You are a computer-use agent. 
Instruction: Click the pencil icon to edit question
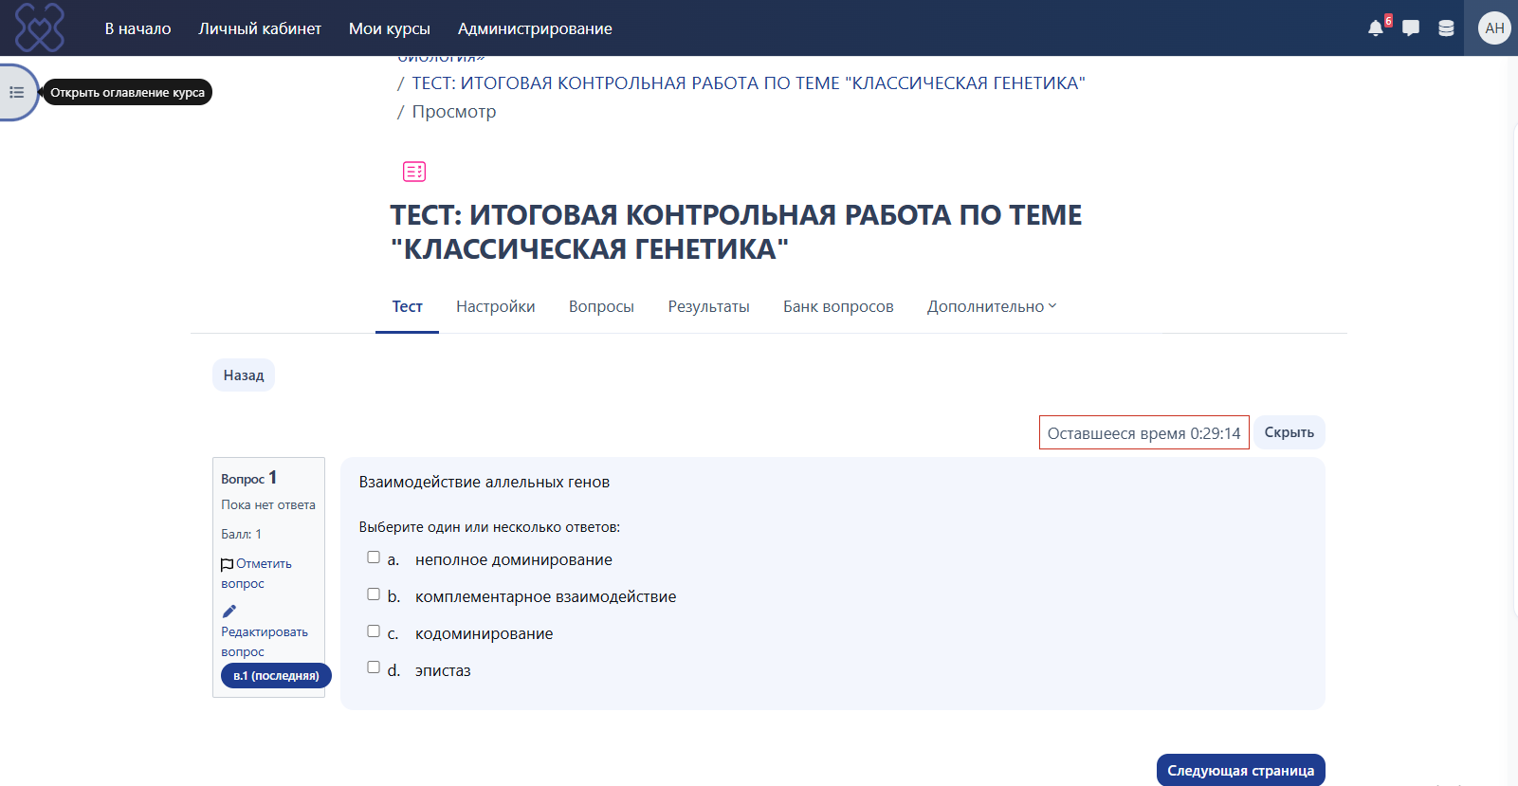[x=229, y=612]
